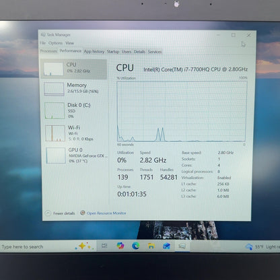Go to the Users tab
Viewport: 280px width, 280px height.
[127, 52]
